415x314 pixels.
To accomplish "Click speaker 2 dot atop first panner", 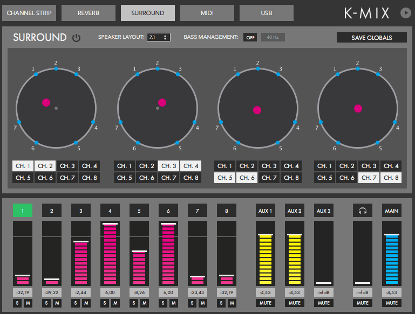I will tap(56, 68).
